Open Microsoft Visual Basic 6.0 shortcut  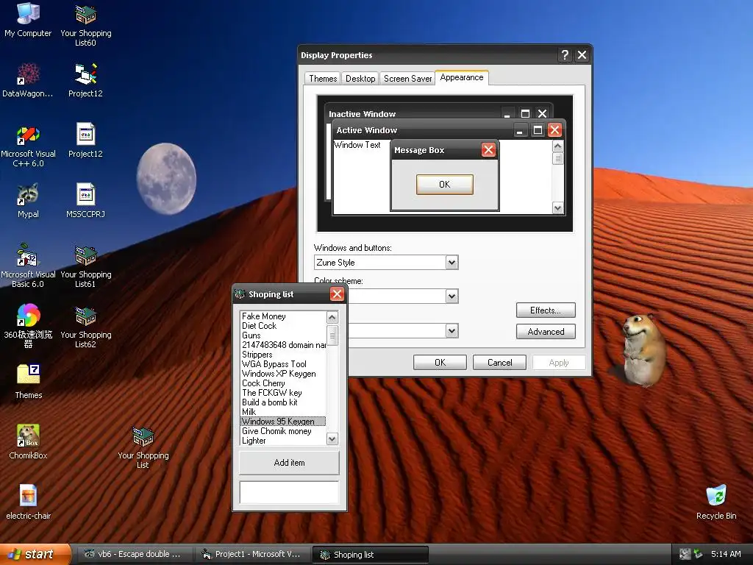click(28, 266)
